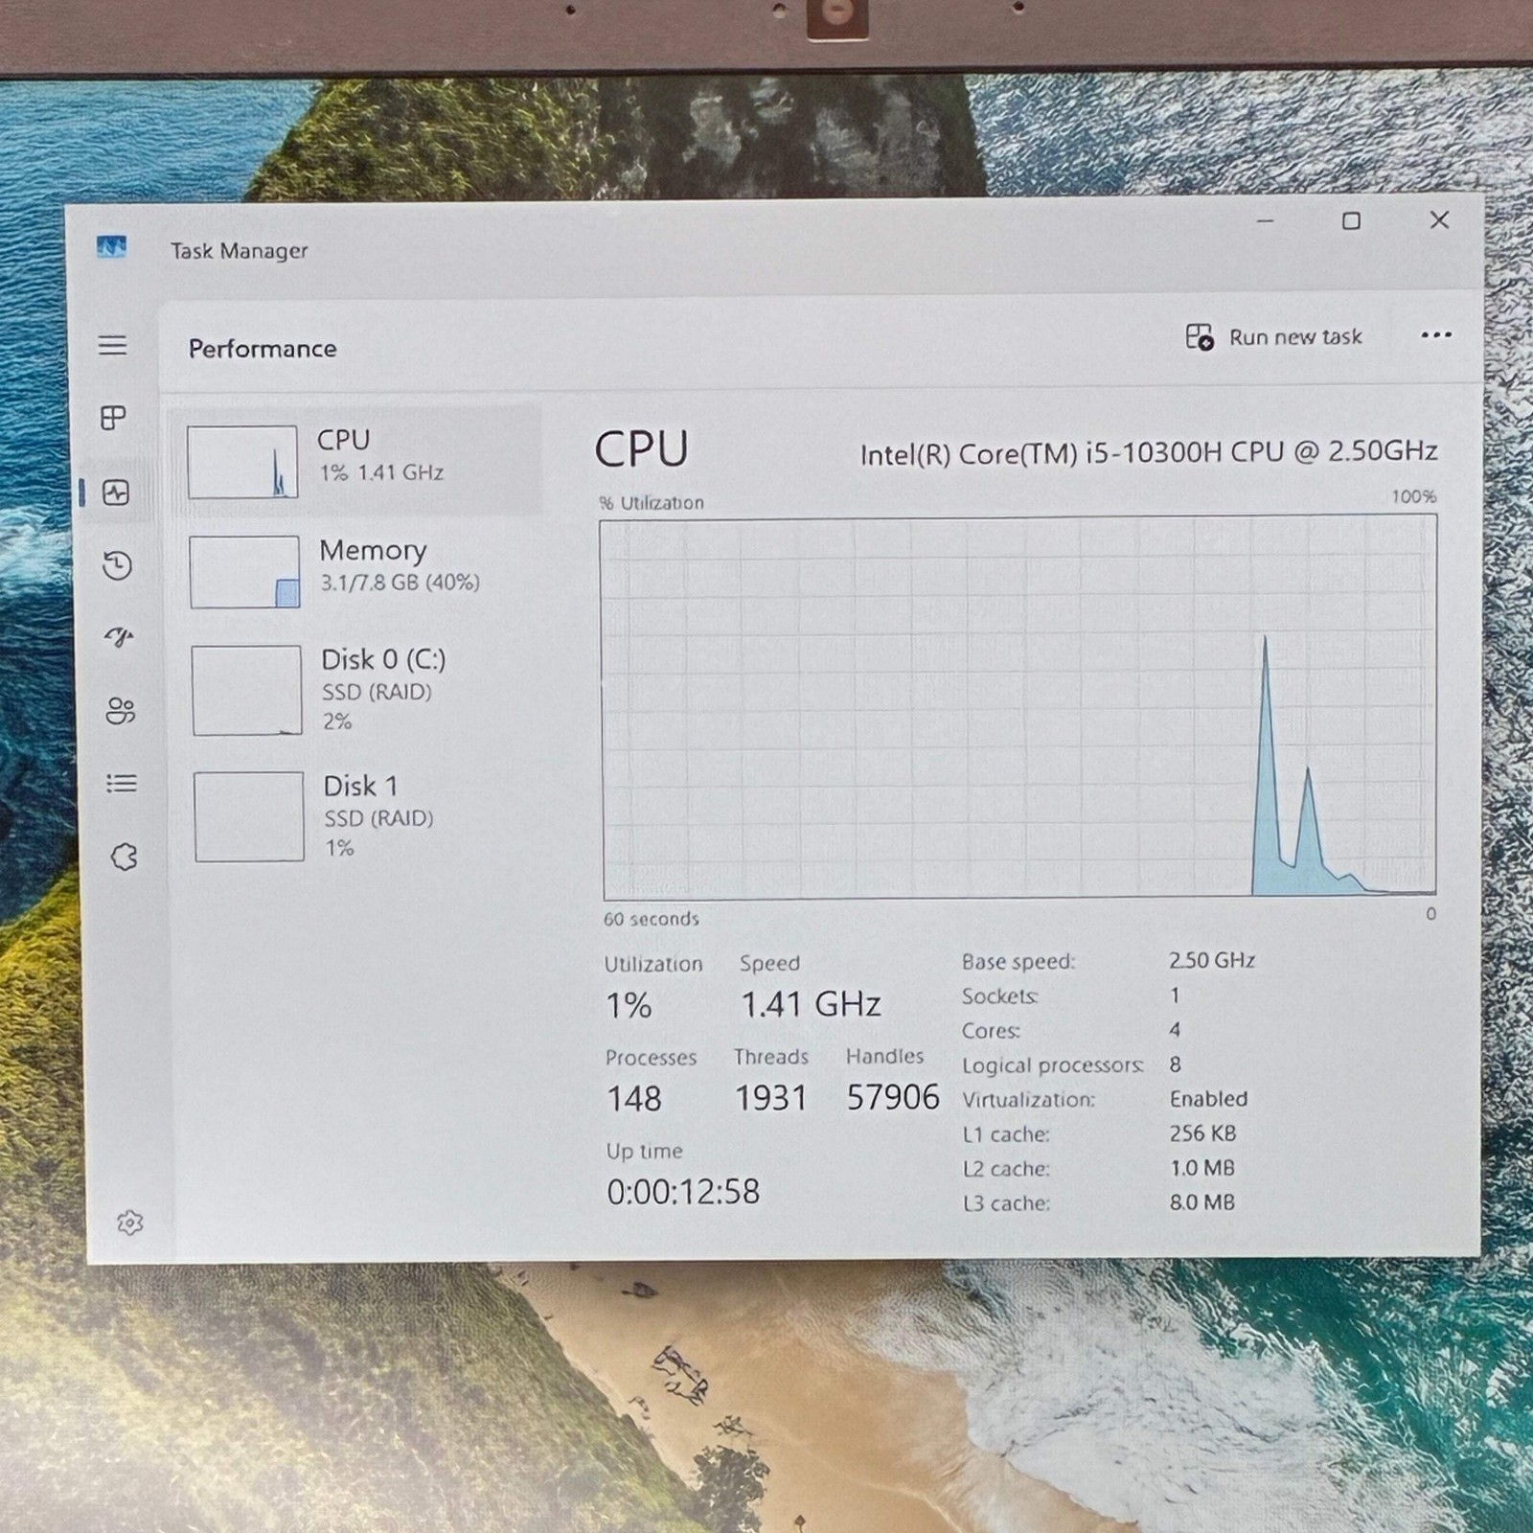This screenshot has width=1533, height=1533.
Task: Click the L2 cache 1.0 MB value
Action: point(1202,1168)
